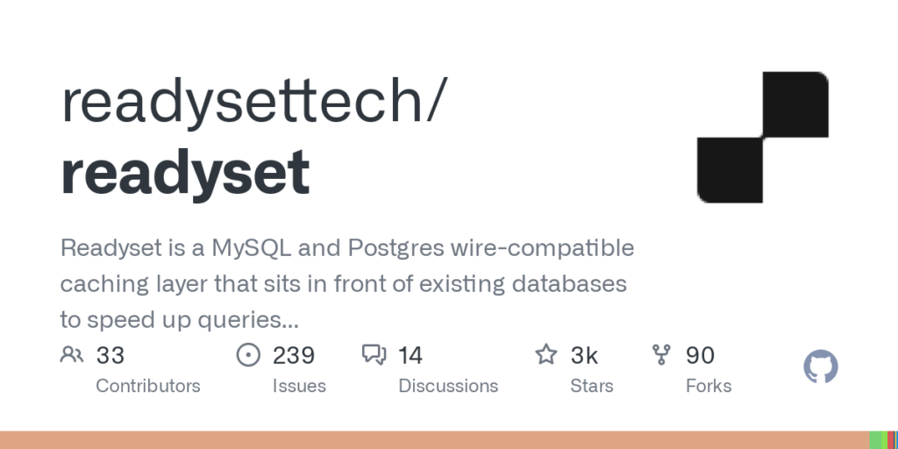Open the bold readyset repository name

[185, 171]
